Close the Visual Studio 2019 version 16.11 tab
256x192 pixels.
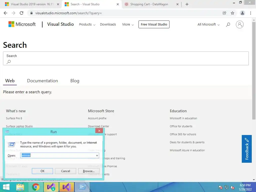pos(58,4)
